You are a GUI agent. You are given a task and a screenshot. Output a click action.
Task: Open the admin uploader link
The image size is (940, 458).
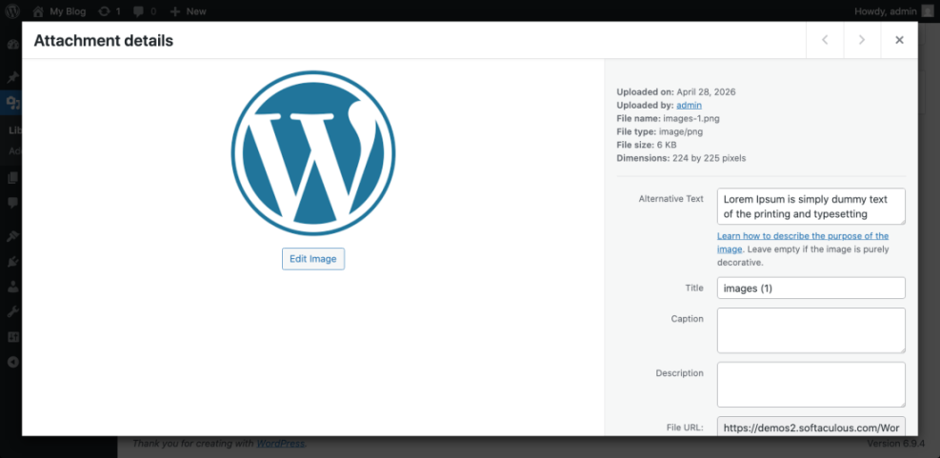pos(690,105)
